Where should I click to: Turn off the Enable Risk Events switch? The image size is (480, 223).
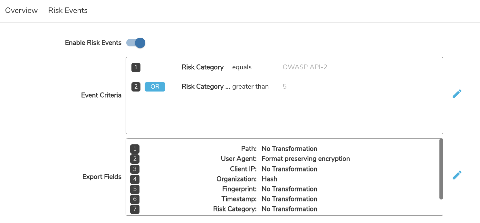tap(136, 43)
